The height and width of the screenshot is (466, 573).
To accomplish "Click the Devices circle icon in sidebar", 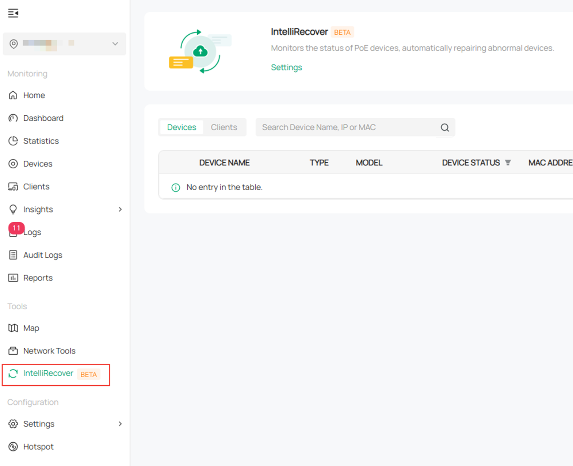I will point(13,164).
